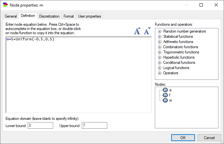This screenshot has width=224, height=144.
Task: Decrease equation font size icon
Action: coord(147,31)
